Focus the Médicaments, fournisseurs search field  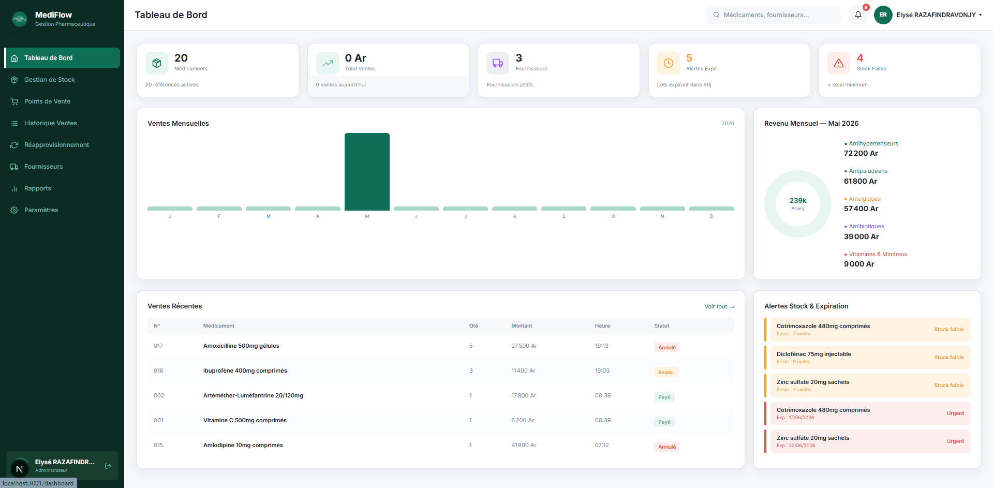tap(774, 15)
